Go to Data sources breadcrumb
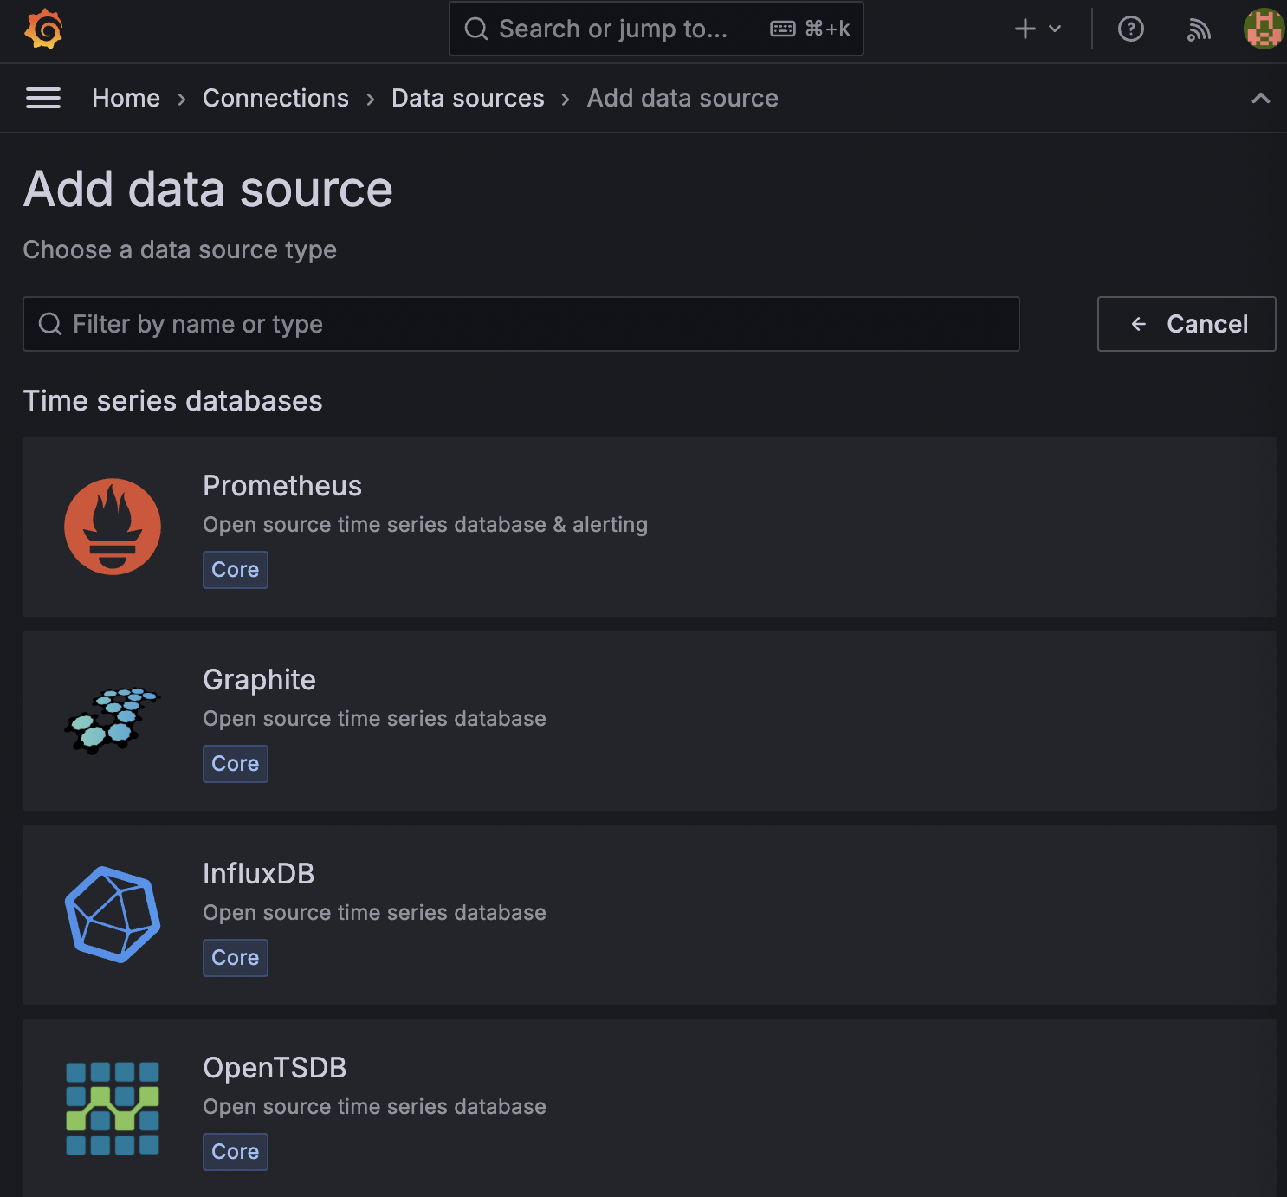 tap(468, 98)
